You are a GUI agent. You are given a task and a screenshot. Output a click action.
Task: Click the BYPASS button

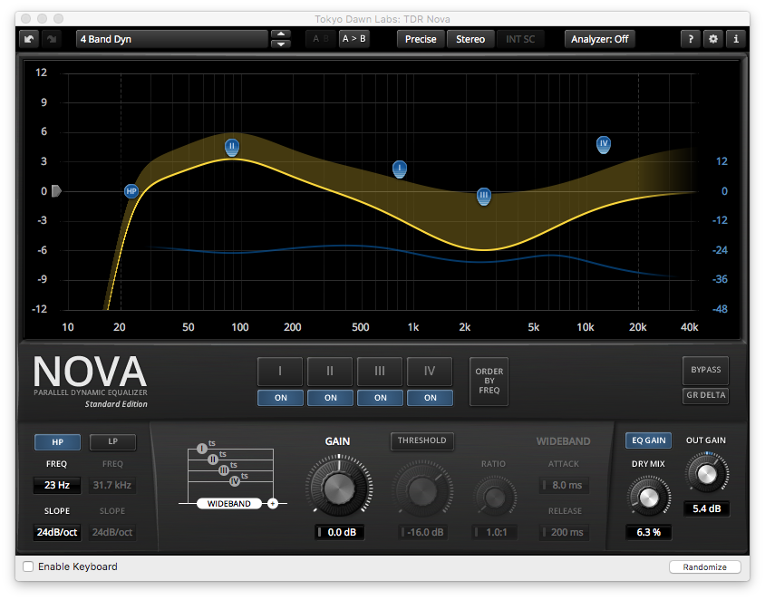(705, 370)
